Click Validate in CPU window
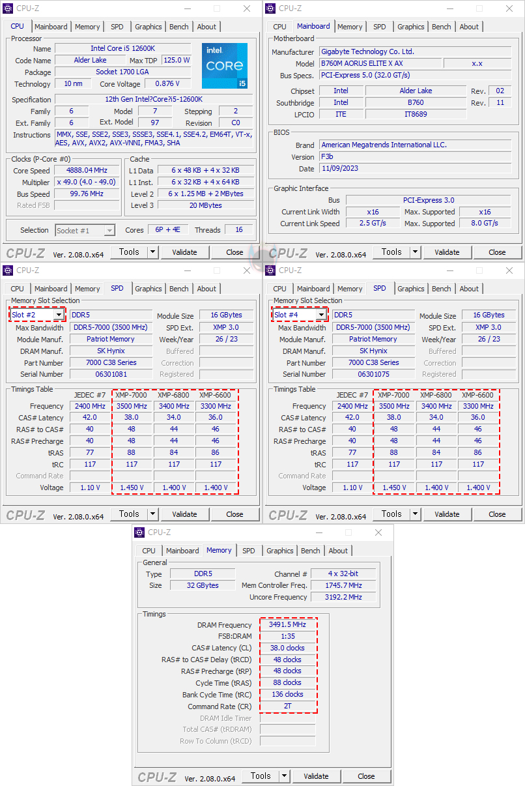Image resolution: width=525 pixels, height=786 pixels. coord(184,252)
